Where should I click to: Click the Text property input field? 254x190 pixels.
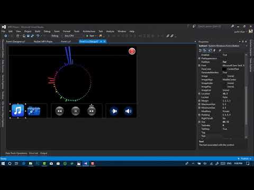pos(233,136)
